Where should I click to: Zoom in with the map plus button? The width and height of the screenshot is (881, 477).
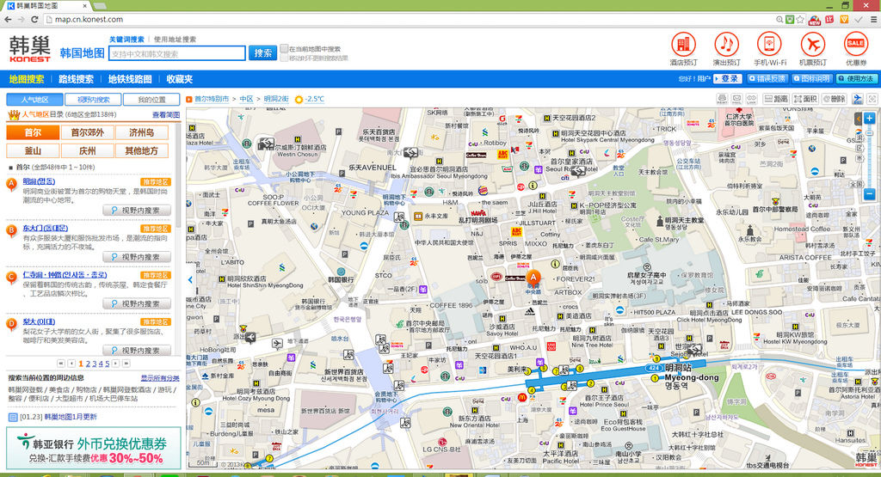[869, 119]
